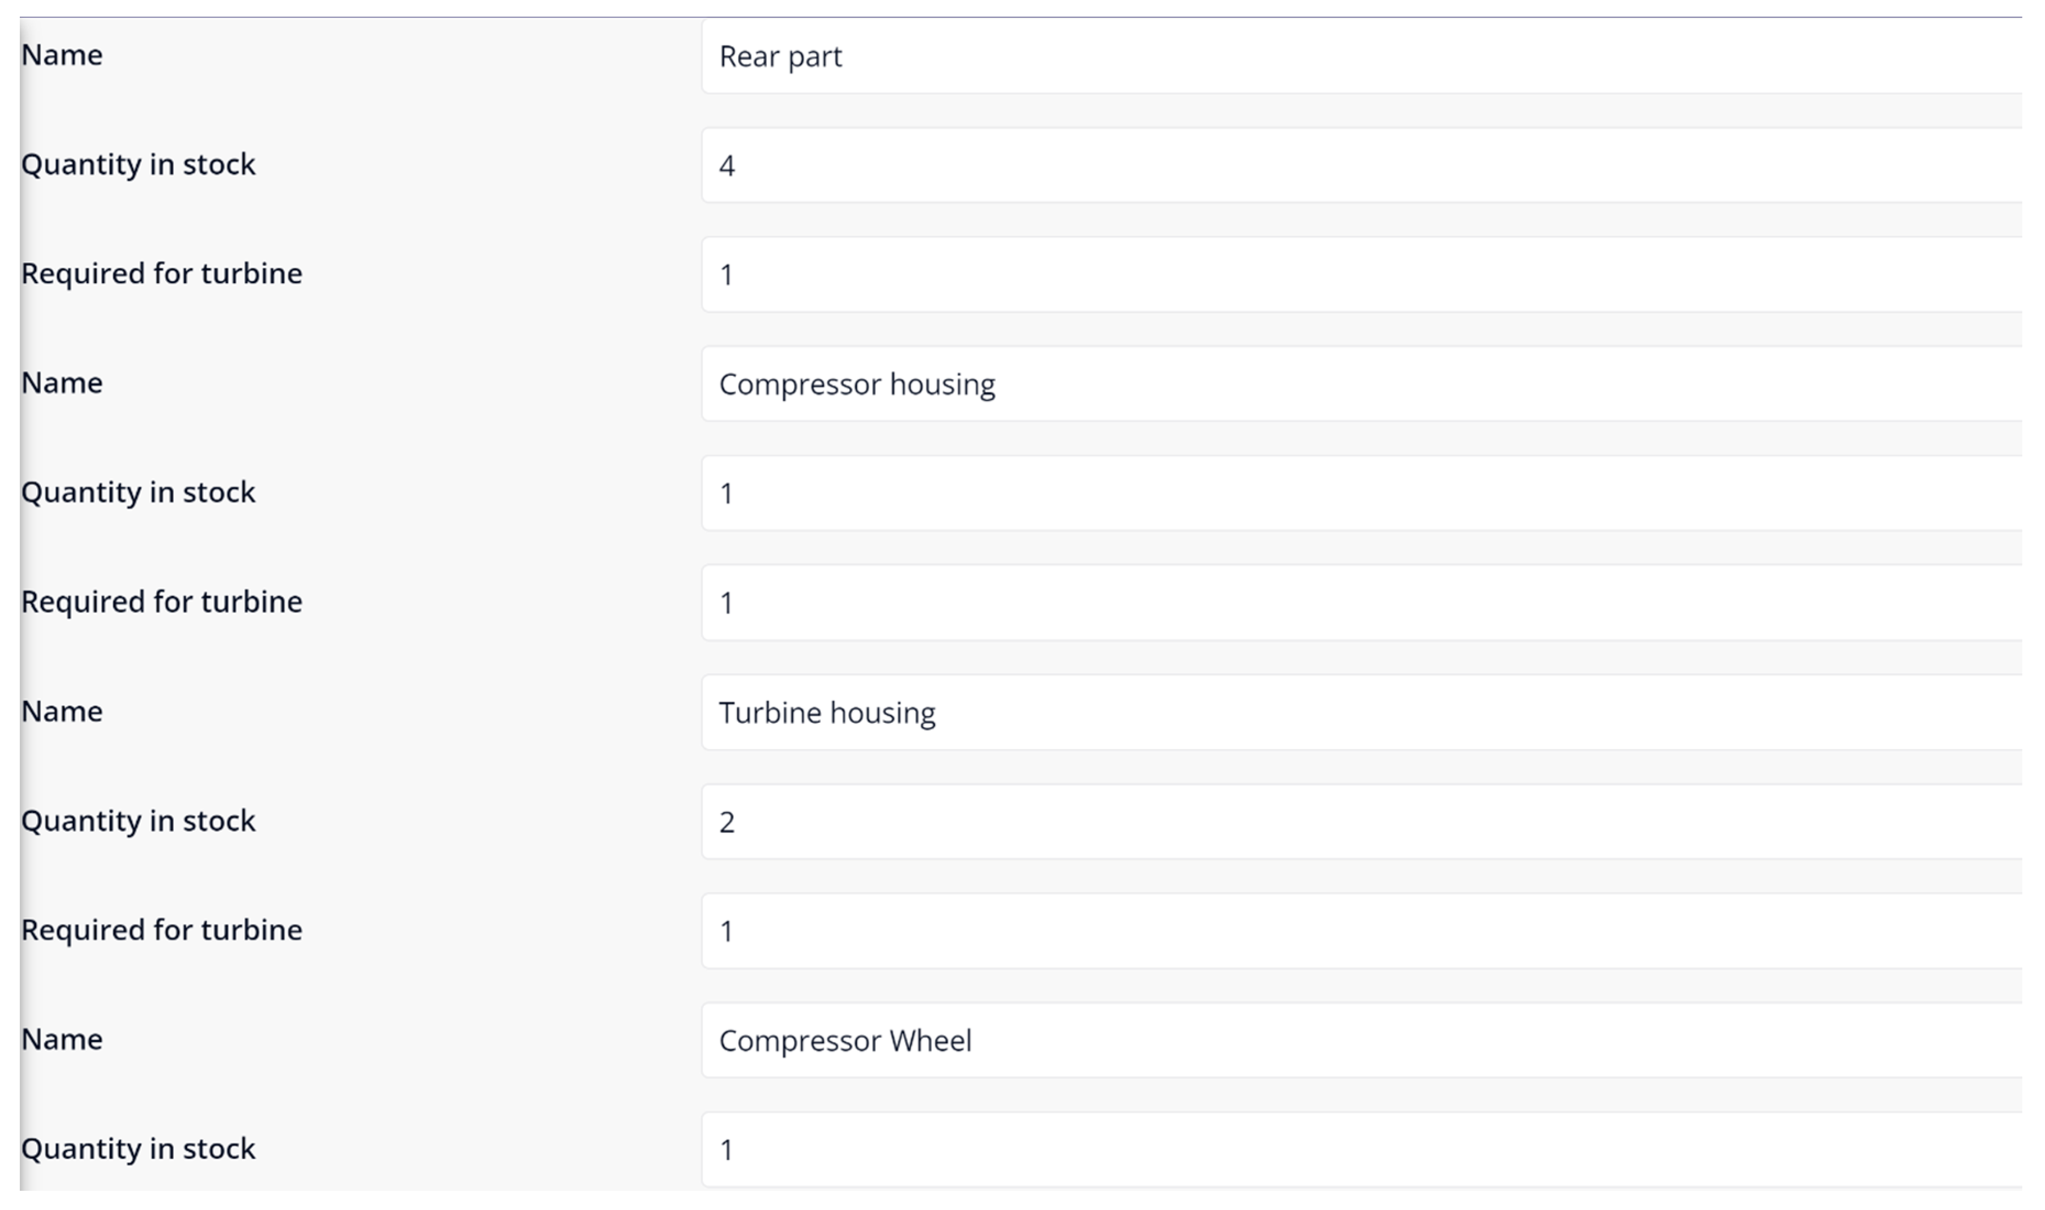The height and width of the screenshot is (1210, 2045).
Task: Click Rear part's 'Required for turbine' label
Action: pyautogui.click(x=162, y=274)
